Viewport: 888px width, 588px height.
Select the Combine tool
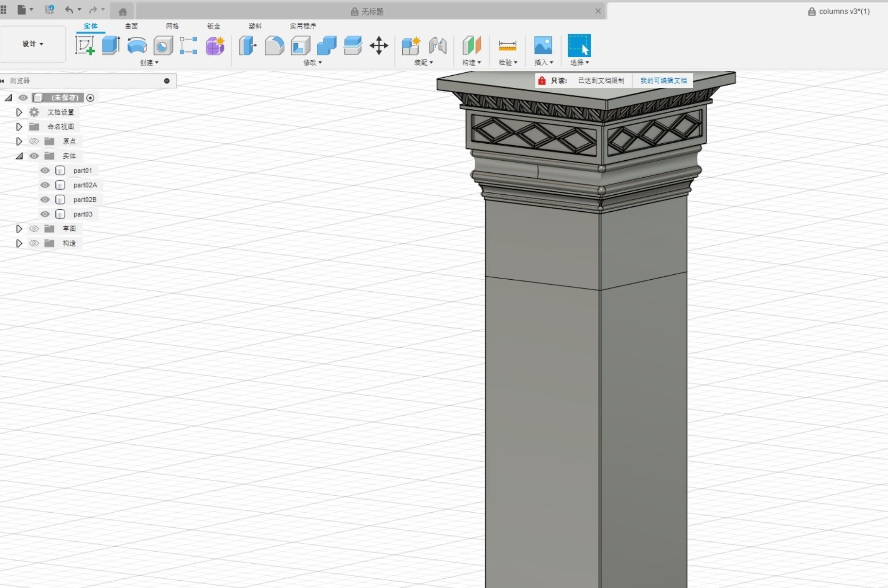point(326,46)
